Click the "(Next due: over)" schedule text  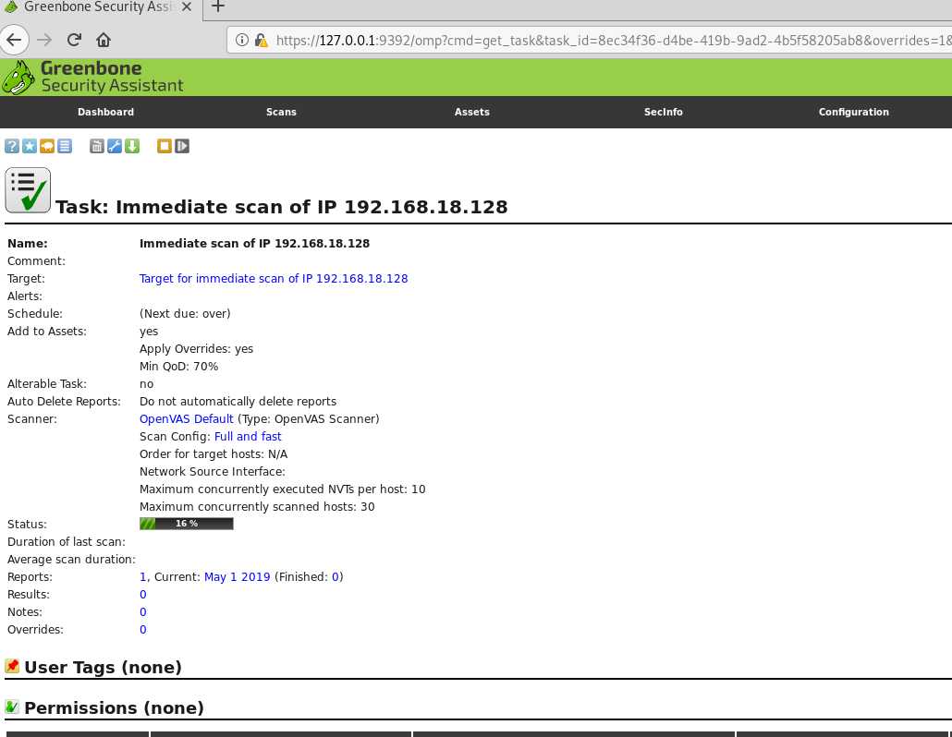tap(185, 314)
